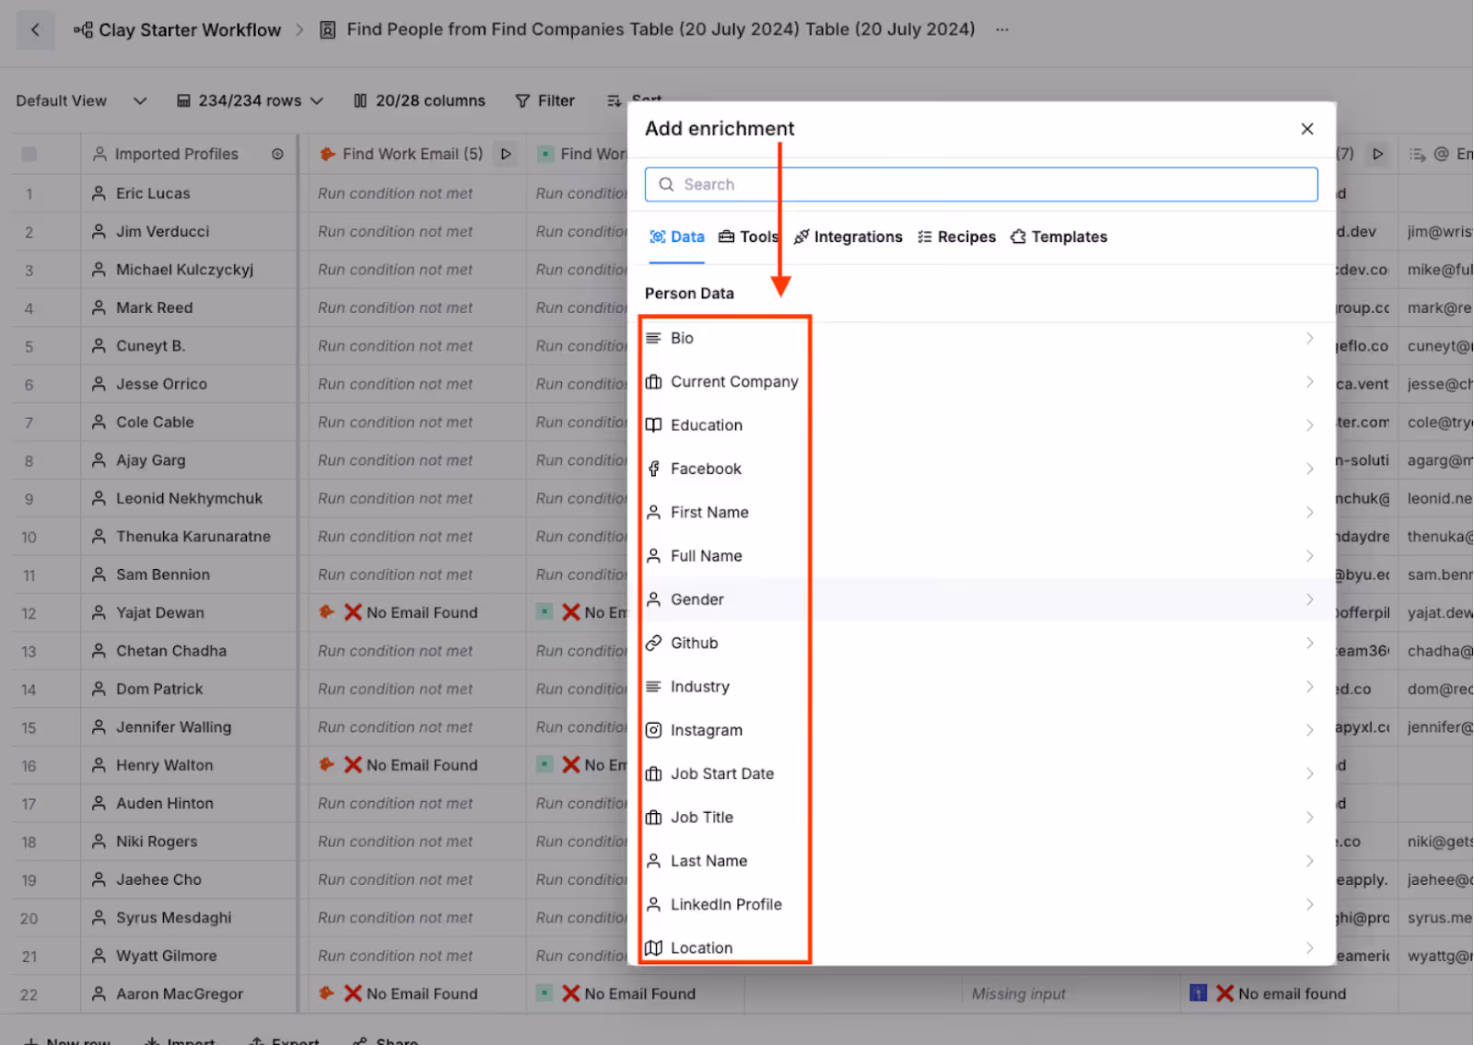Image resolution: width=1474 pixels, height=1045 pixels.
Task: Navigate back using the top-left back arrow
Action: [x=34, y=29]
